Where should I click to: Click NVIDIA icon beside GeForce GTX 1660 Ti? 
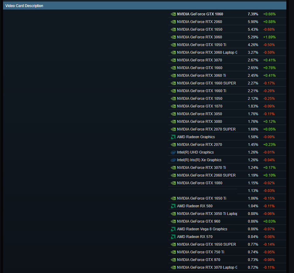173,91
